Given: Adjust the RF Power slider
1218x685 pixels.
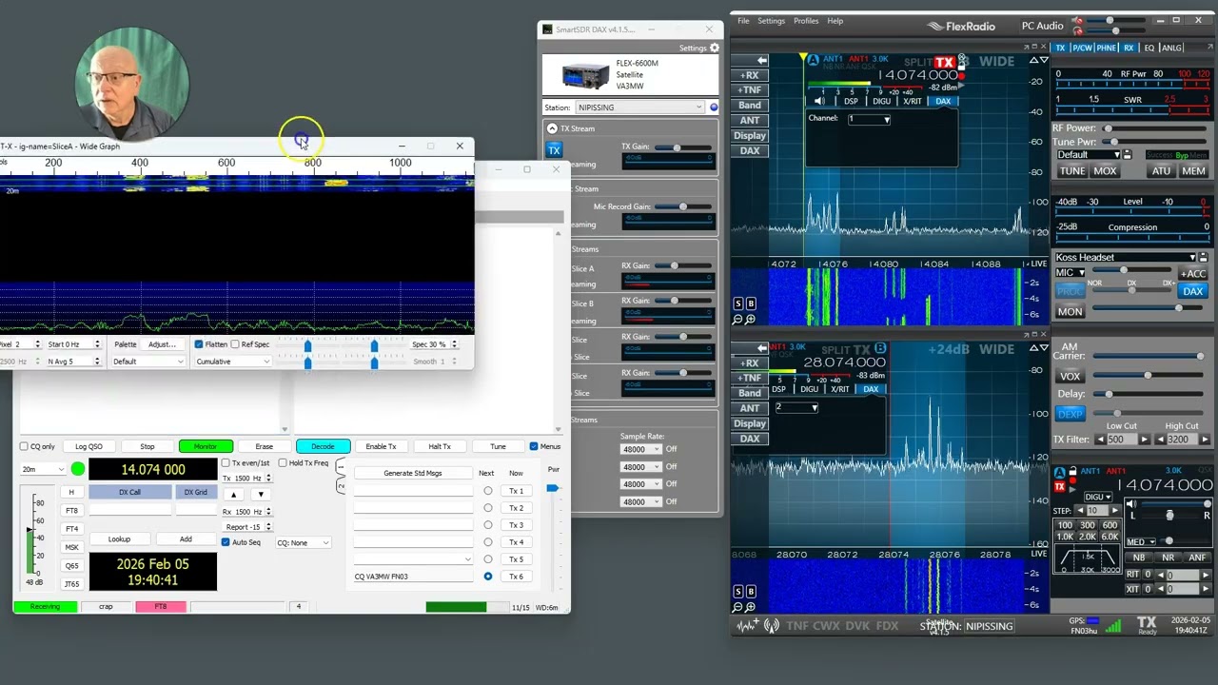Looking at the screenshot, I should (1156, 128).
